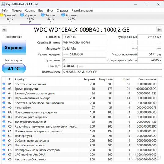This screenshot has width=164, height=164.
Task: Select current value 106 of Температура attribute
Action: click(x=92, y=136)
